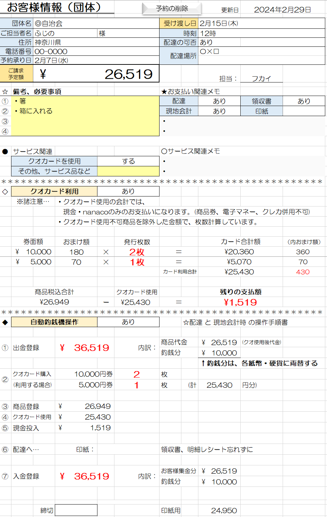Click the 受け渡し日 cell 2月15日(木)
Screen dimensions: 327x517
tap(261, 24)
